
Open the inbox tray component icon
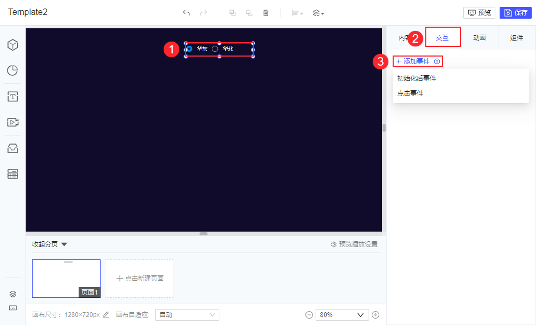point(13,148)
